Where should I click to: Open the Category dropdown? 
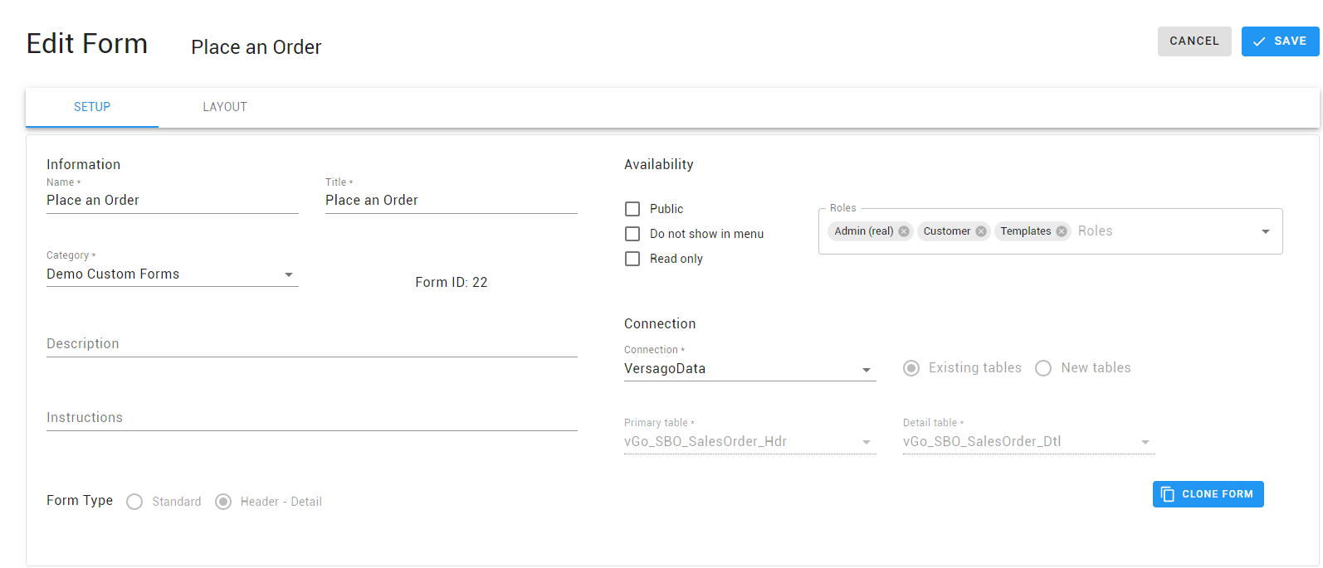(173, 274)
